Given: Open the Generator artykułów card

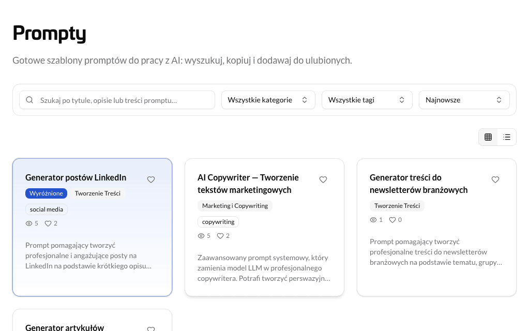Looking at the screenshot, I should (x=92, y=320).
